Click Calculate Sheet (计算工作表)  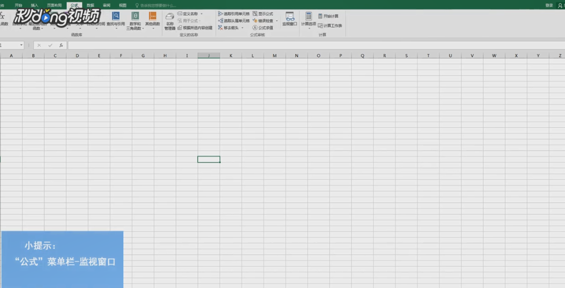(330, 25)
